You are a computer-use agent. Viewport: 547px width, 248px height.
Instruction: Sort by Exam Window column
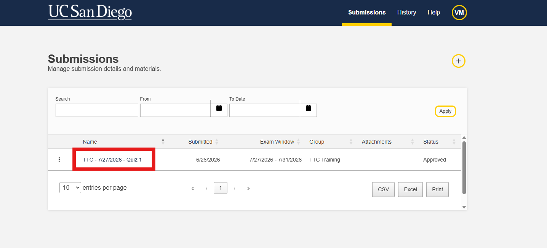(x=280, y=142)
